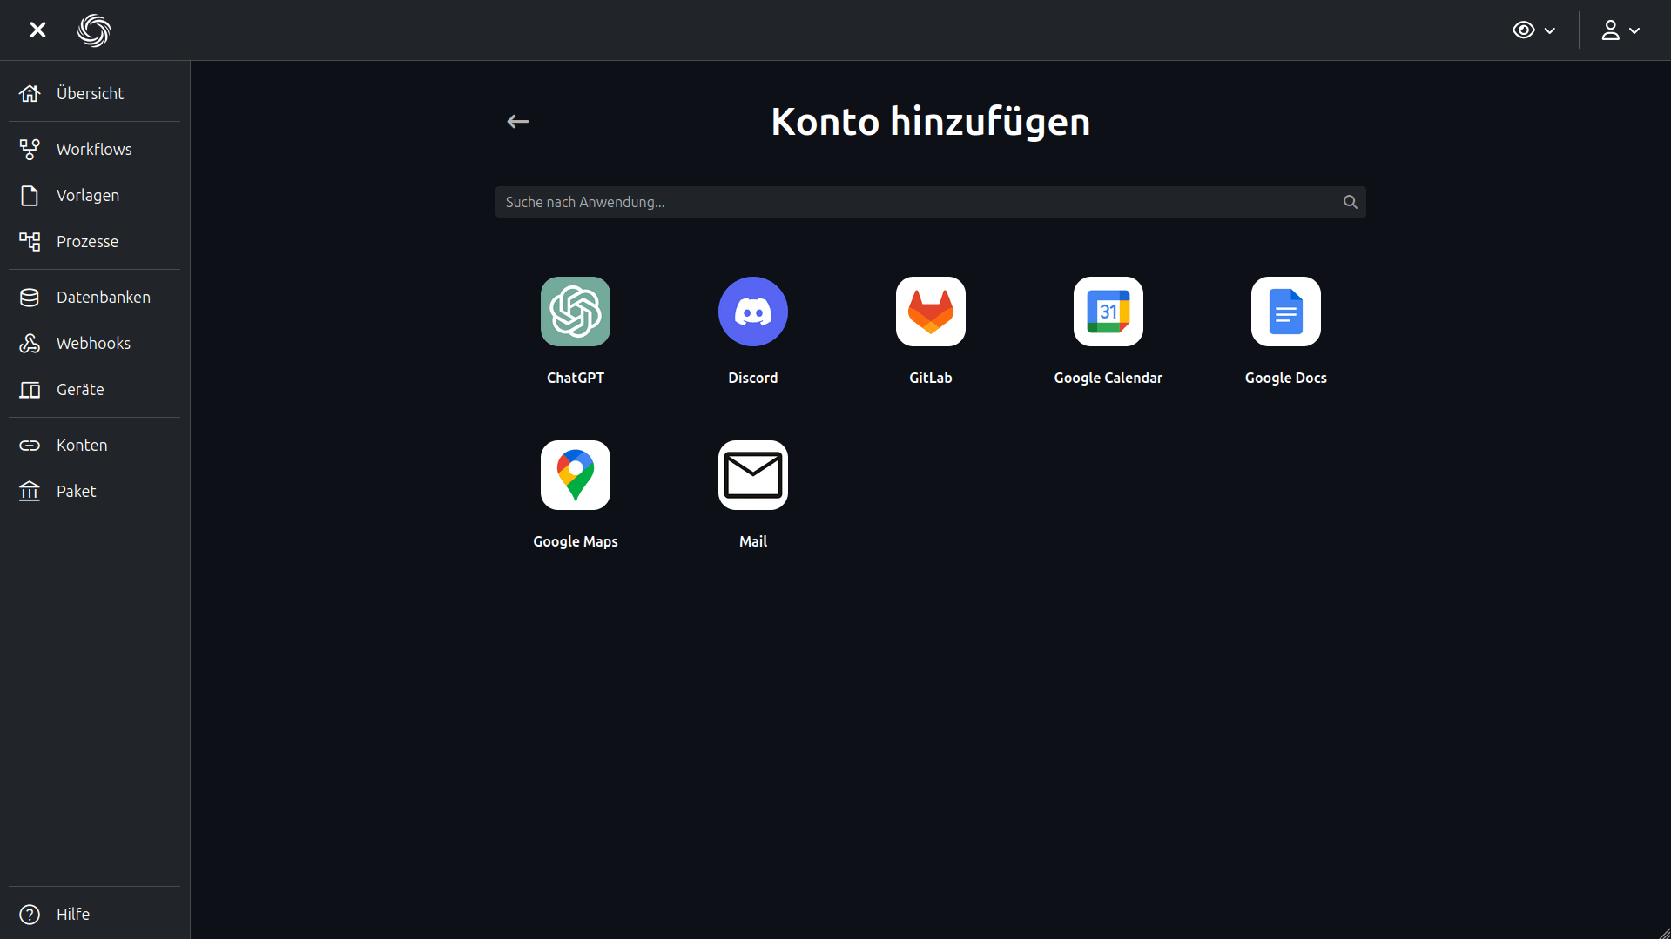Choose Discord to add an account
The width and height of the screenshot is (1671, 939).
click(x=752, y=312)
